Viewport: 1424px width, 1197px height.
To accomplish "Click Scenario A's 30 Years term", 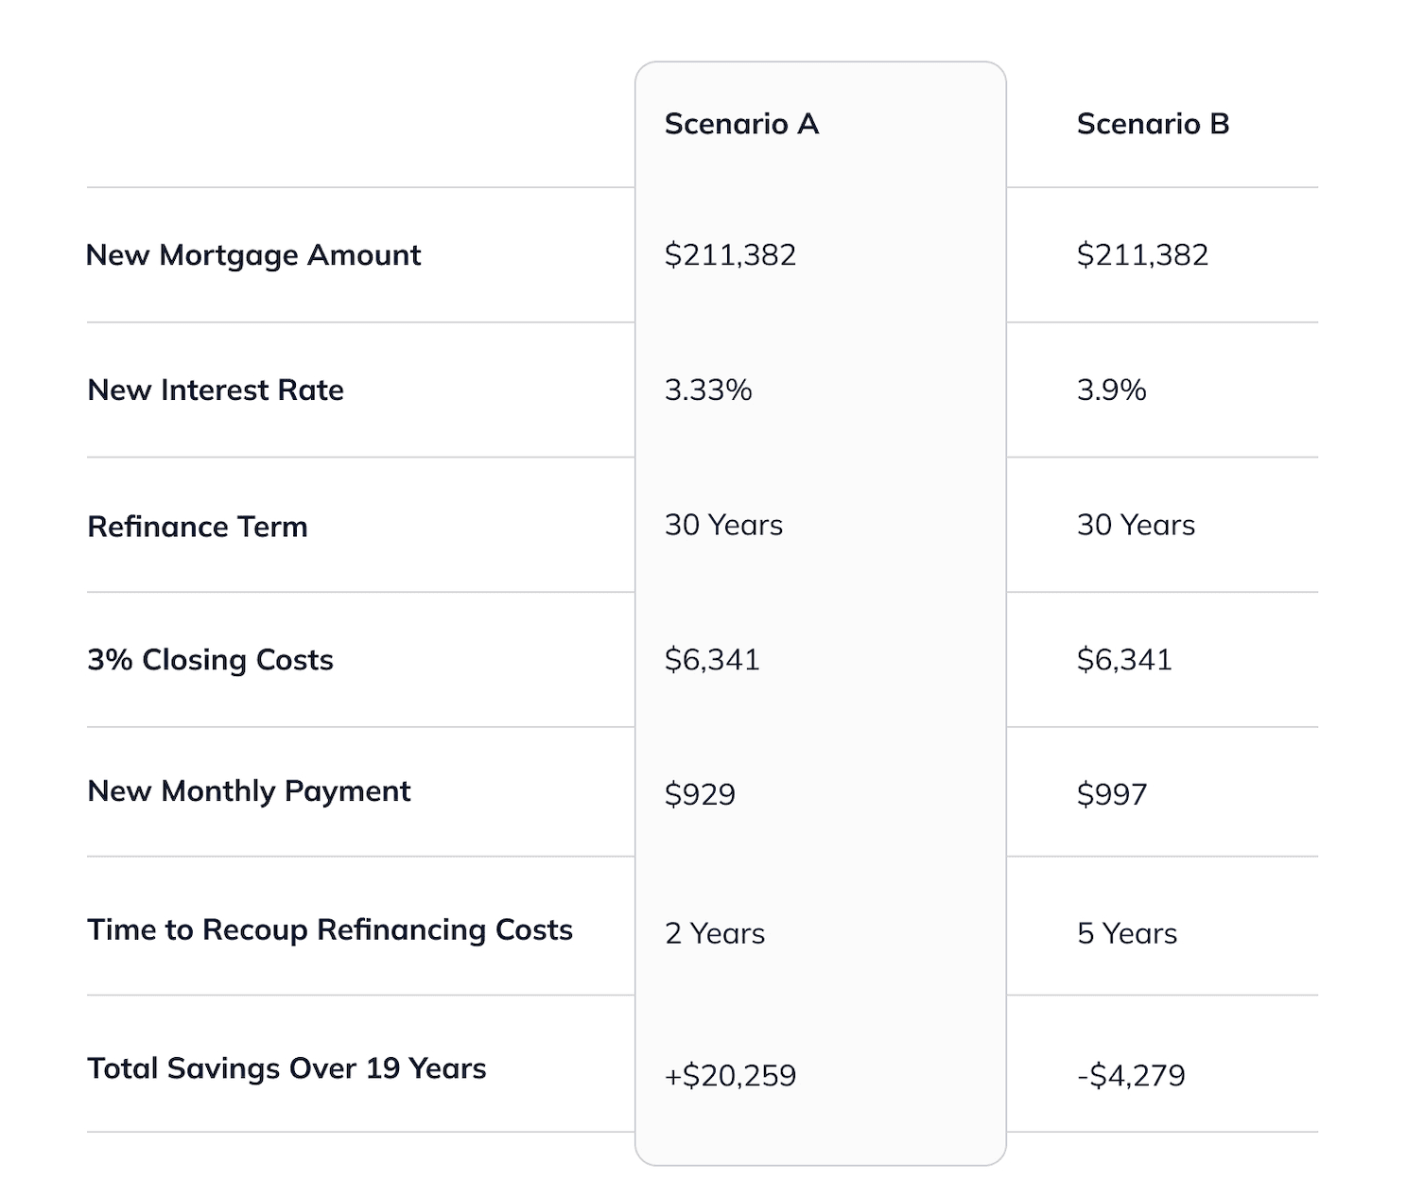I will pyautogui.click(x=723, y=526).
